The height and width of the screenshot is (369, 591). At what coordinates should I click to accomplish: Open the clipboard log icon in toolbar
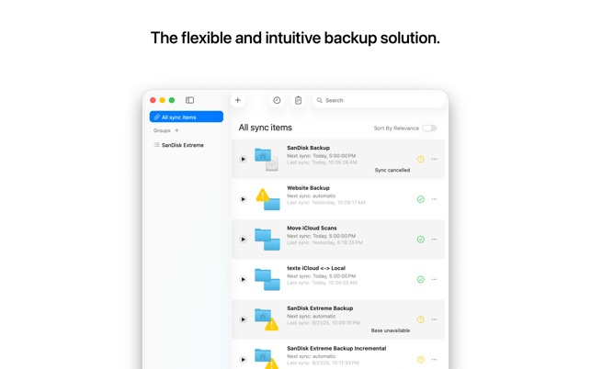tap(298, 100)
